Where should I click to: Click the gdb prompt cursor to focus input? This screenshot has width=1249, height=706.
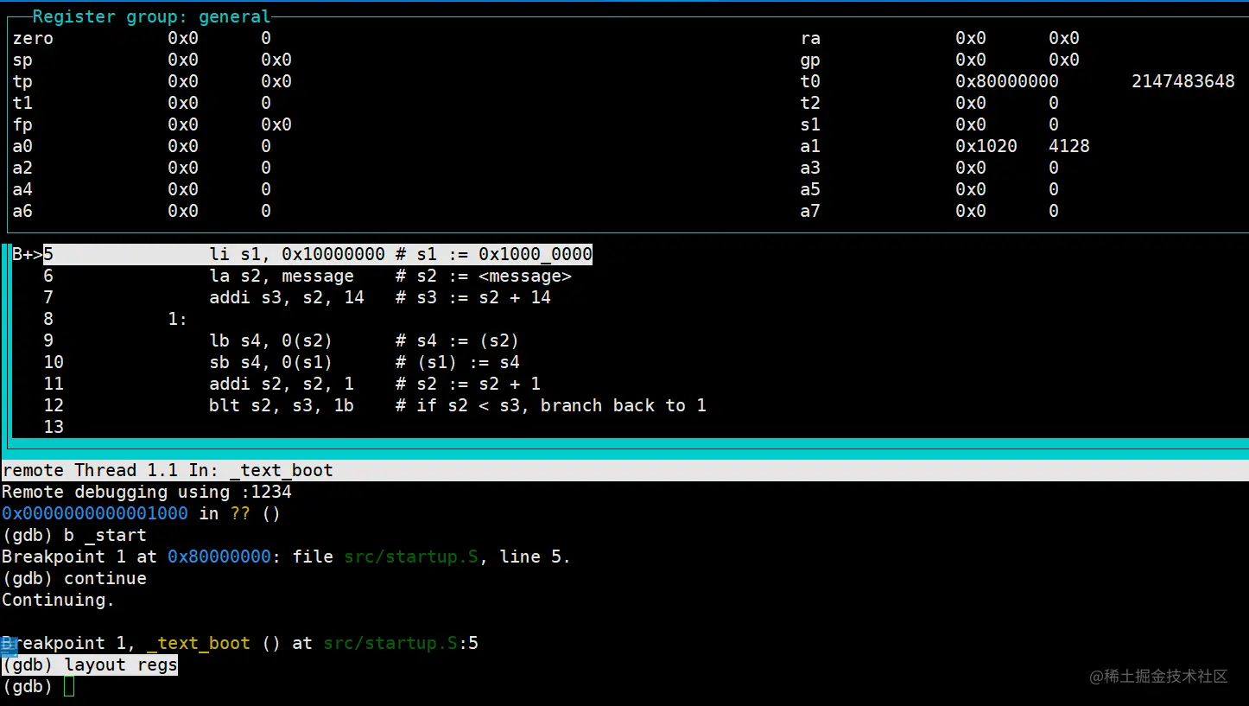(69, 686)
